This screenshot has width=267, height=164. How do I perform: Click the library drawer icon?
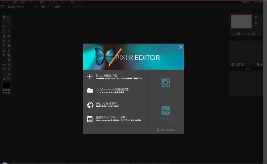pos(90,119)
